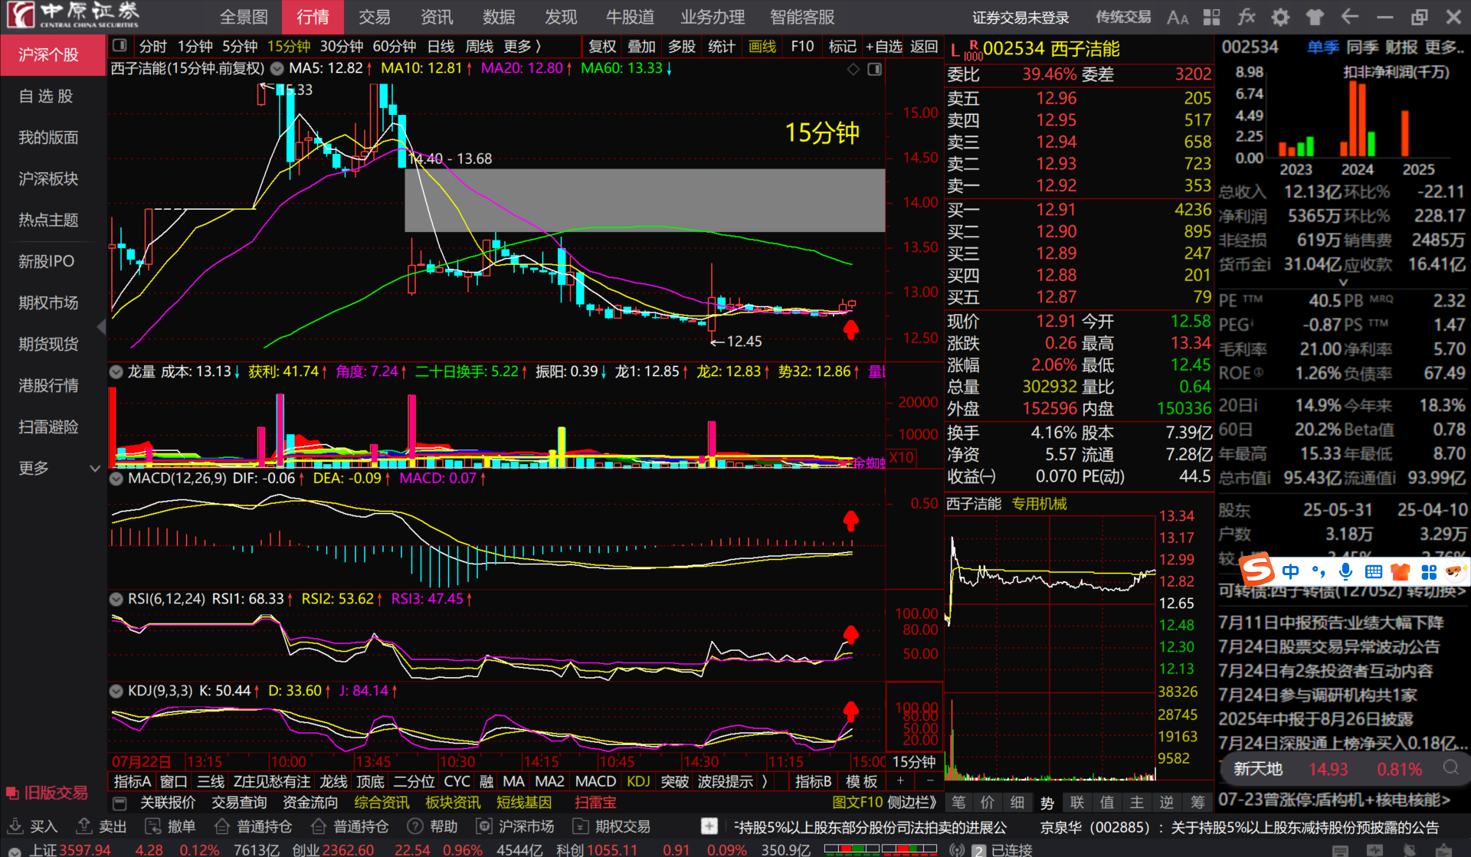The image size is (1471, 857).
Task: Toggle the KDJ indicator panel collapse circle
Action: pos(116,691)
